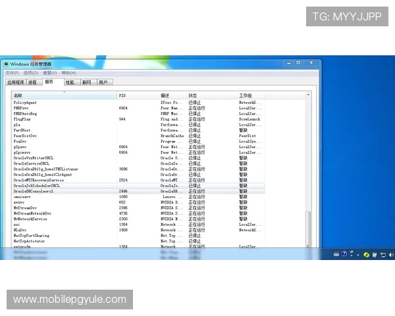Click the Task Manager title bar icon
Viewport: 395px width, 316px height.
[6, 65]
